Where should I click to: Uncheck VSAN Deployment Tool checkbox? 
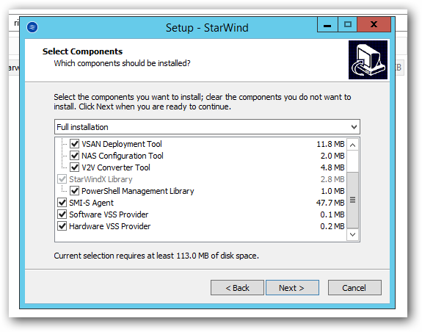(x=75, y=144)
